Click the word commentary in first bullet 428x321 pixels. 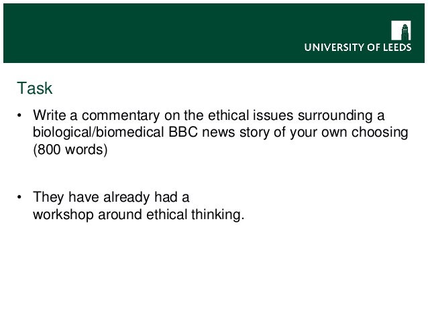click(121, 115)
